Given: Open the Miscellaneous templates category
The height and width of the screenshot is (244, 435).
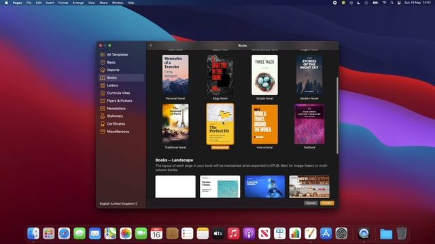Looking at the screenshot, I should (121, 131).
